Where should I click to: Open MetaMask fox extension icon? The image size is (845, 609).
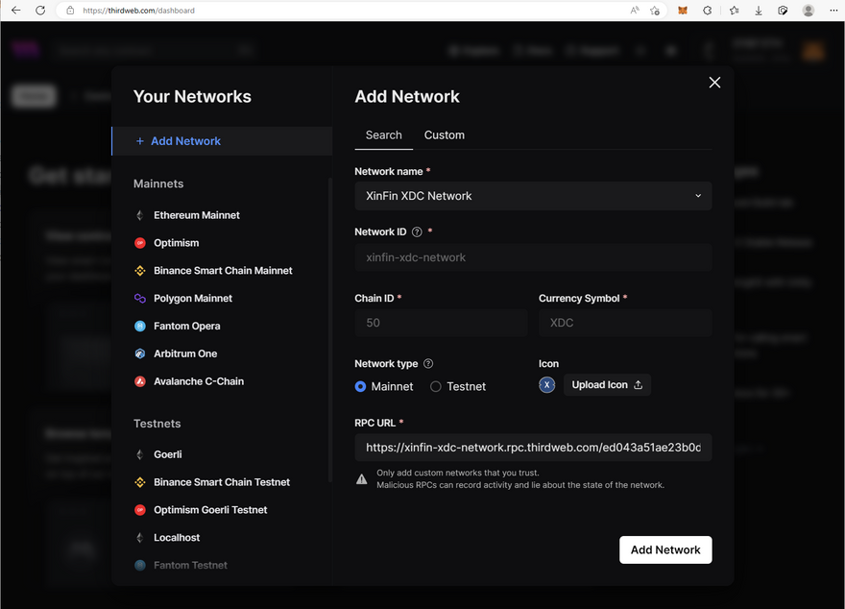point(683,11)
